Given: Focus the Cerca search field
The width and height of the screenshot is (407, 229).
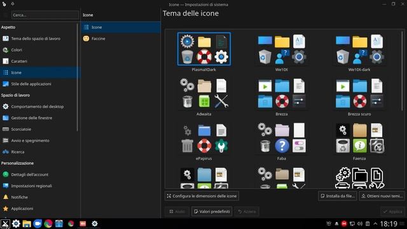Looking at the screenshot, I should pyautogui.click(x=45, y=15).
